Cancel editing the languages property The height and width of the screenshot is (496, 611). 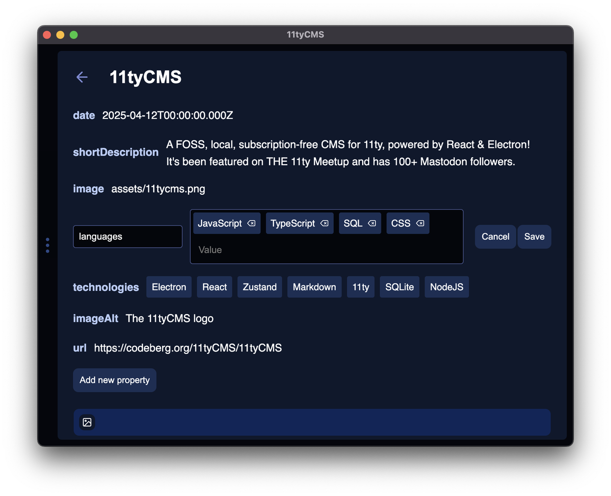pyautogui.click(x=495, y=237)
